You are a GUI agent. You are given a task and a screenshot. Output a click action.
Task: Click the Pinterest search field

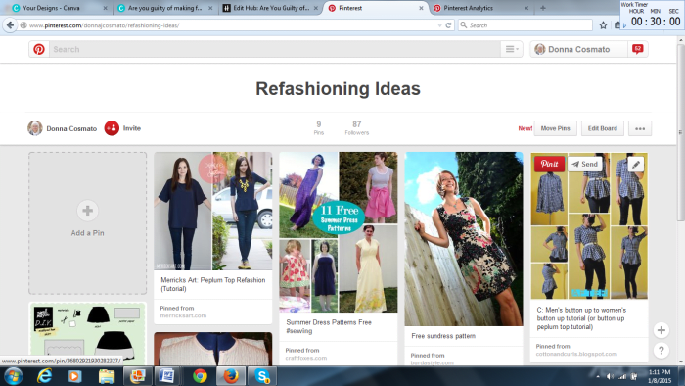pos(275,49)
